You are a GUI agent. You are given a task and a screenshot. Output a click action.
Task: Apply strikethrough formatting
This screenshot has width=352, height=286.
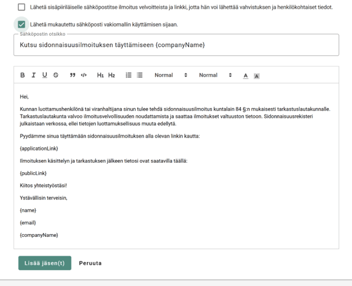(x=56, y=75)
